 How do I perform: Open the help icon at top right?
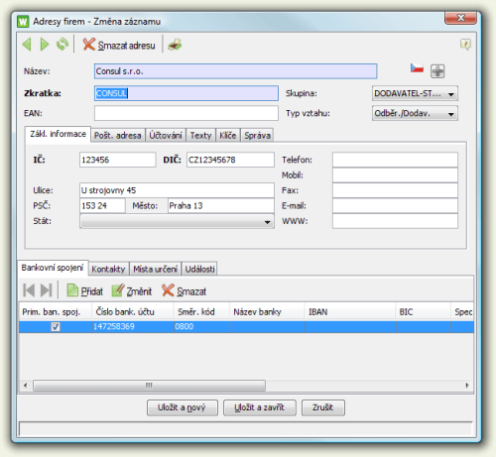pos(465,45)
